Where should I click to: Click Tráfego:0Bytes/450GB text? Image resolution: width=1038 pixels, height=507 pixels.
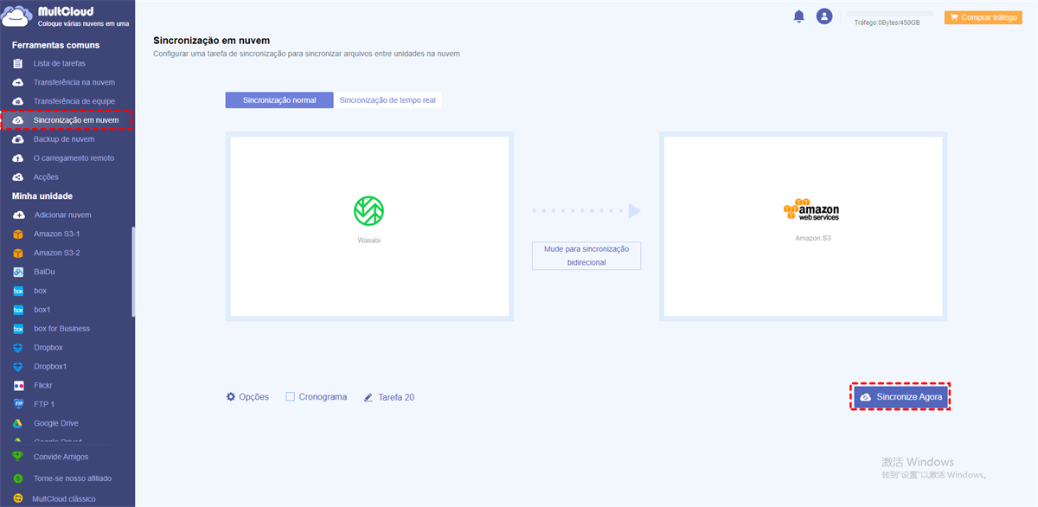(887, 22)
